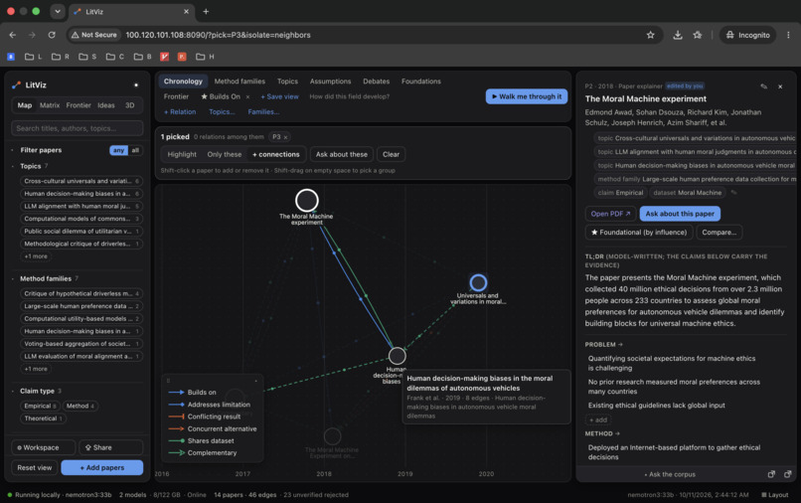Click the Not Secure site info badge
The image size is (801, 503).
pos(94,35)
